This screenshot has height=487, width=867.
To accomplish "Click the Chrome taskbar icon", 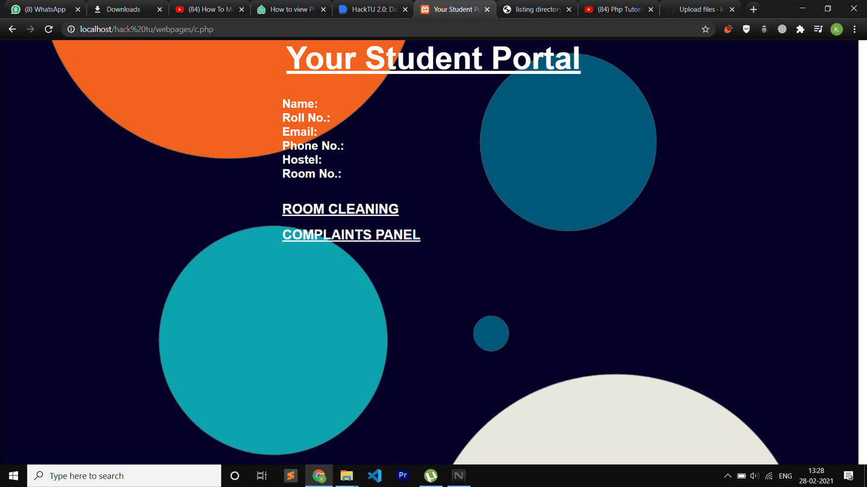I will 319,476.
